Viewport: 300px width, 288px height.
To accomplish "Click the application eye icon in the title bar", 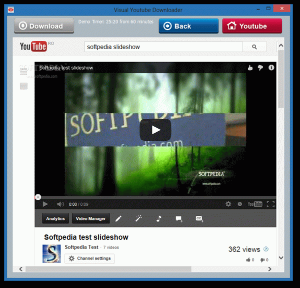I will tap(10, 10).
